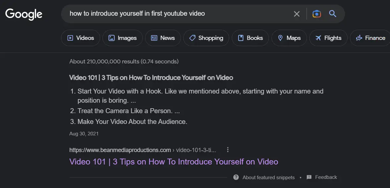Click the magnifying glass search icon

pos(333,14)
